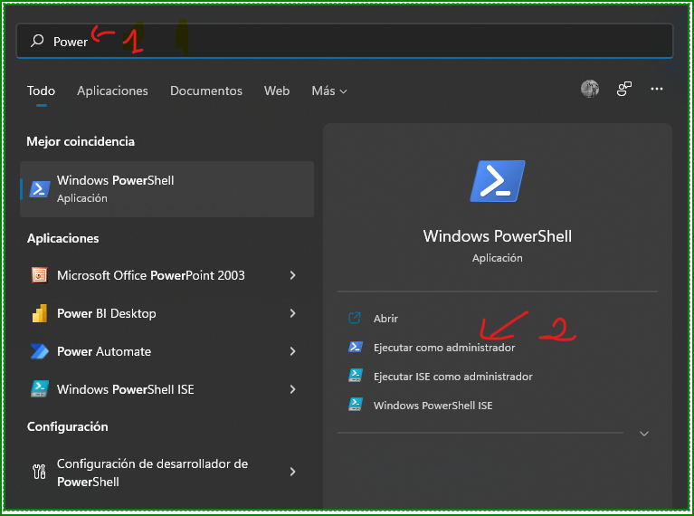The width and height of the screenshot is (694, 516).
Task: Click Abrir in the preview pane
Action: 385,318
